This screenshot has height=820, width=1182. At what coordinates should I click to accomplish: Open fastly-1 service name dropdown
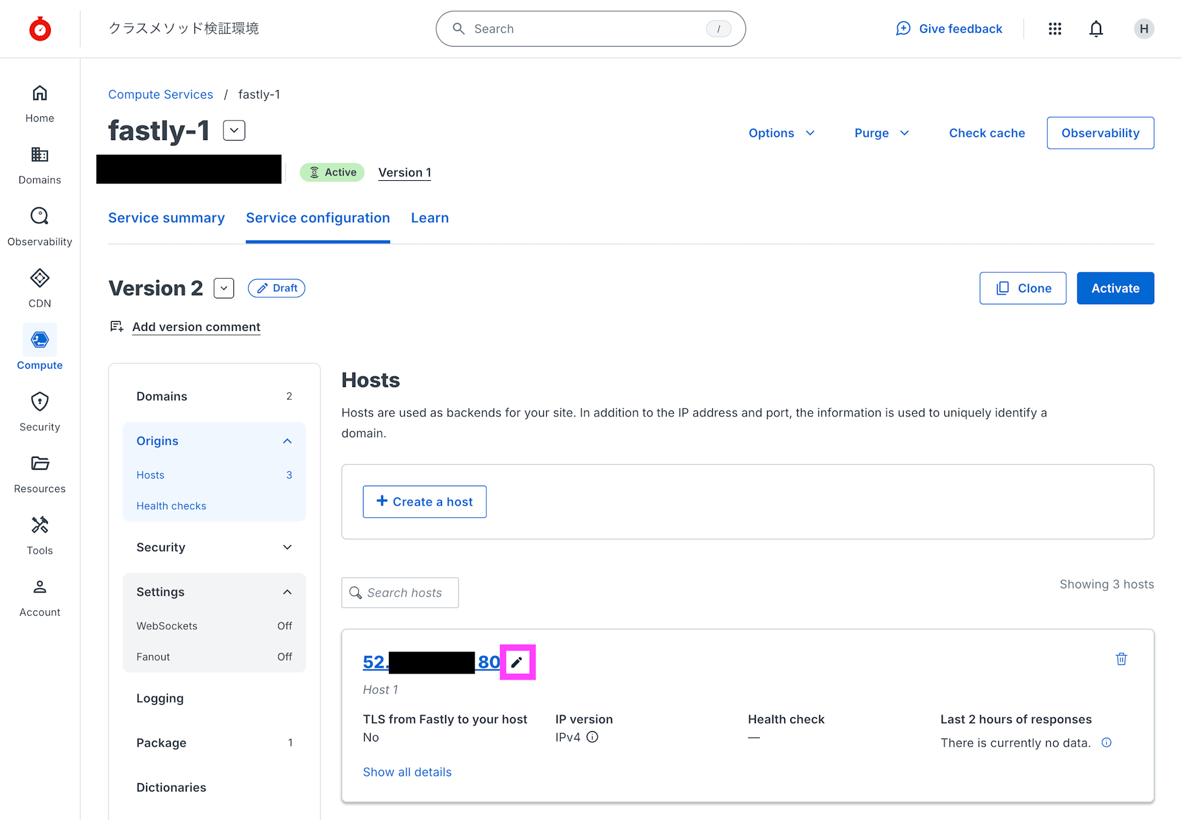point(234,131)
